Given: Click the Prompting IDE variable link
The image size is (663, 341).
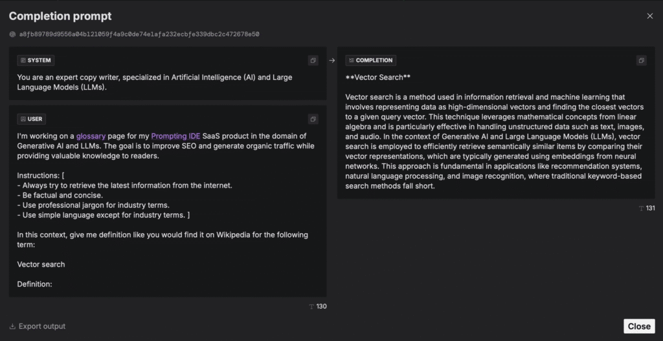Looking at the screenshot, I should point(176,136).
